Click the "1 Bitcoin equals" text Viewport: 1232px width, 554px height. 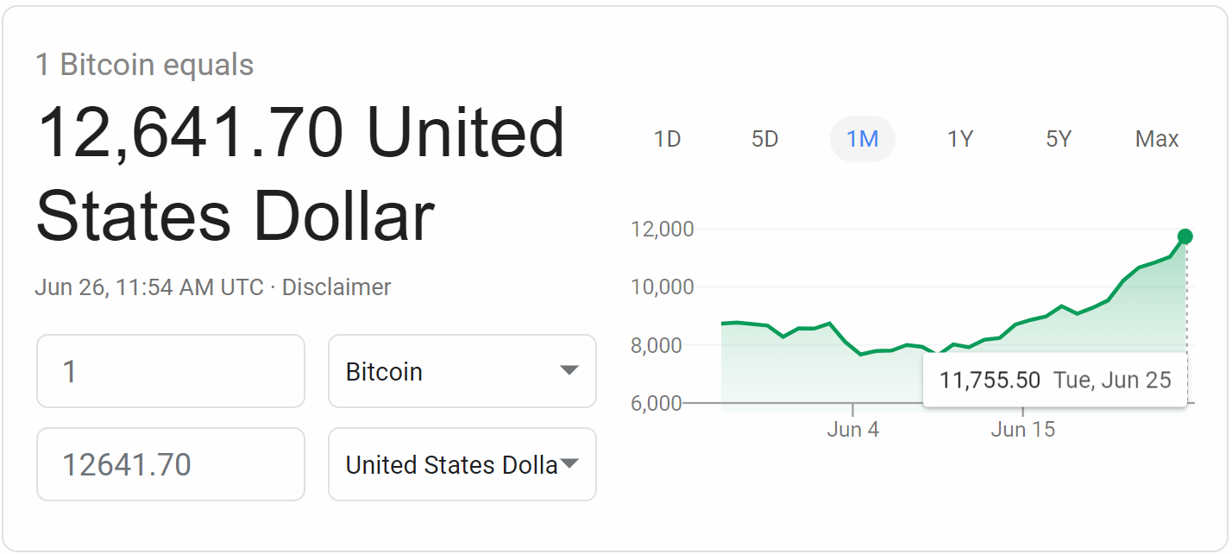(x=145, y=65)
